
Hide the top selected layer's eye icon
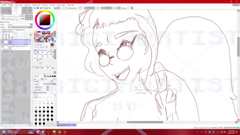point(2,41)
